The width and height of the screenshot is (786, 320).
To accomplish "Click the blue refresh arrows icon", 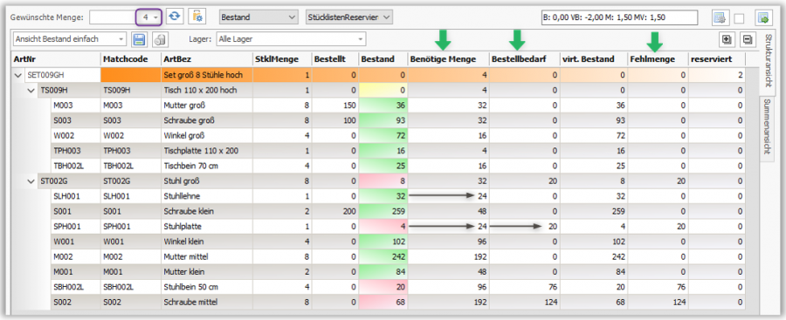I will tap(174, 17).
